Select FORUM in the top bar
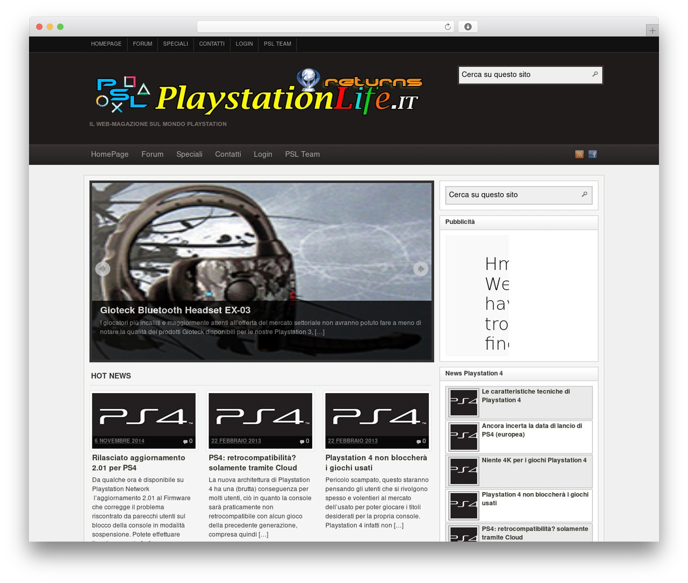 142,44
